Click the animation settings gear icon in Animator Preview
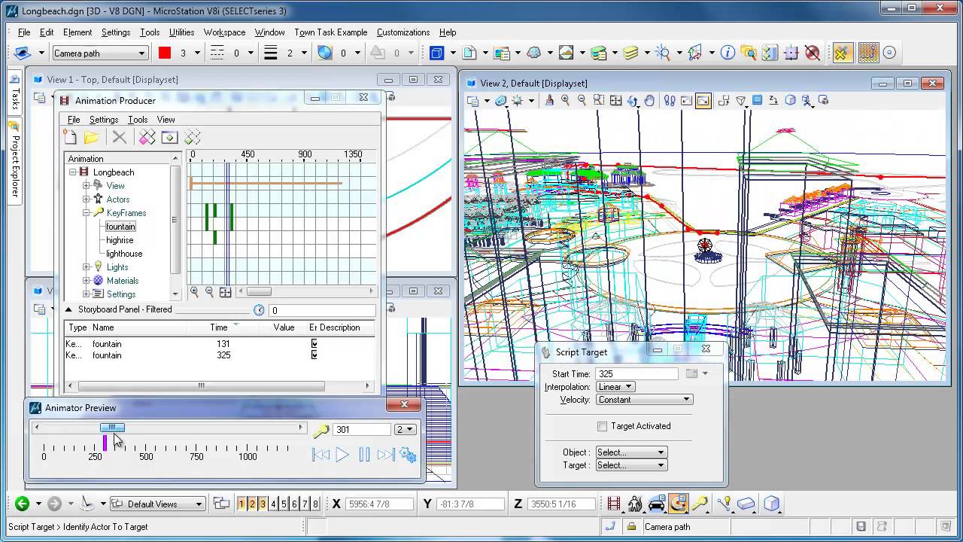The image size is (963, 542). pyautogui.click(x=409, y=455)
